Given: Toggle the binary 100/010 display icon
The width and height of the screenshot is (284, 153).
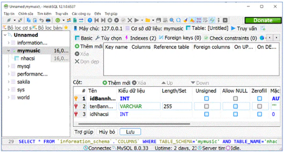Looking at the screenshot, I should 199,20.
